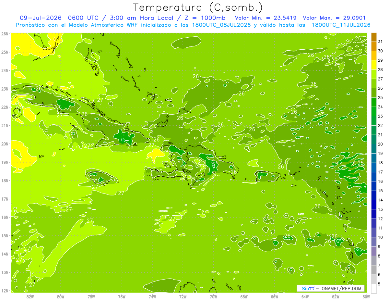Click the "82W" longitude axis label
This screenshot has height=301, width=389.
[x=30, y=297]
